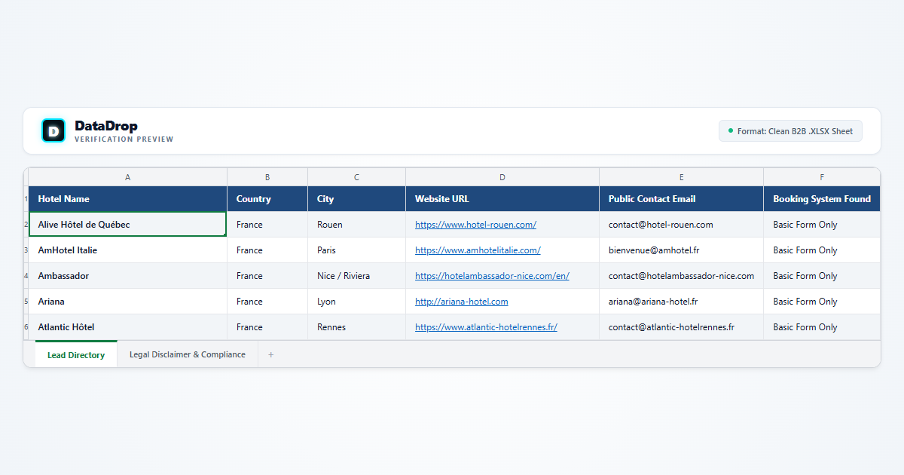Image resolution: width=904 pixels, height=475 pixels.
Task: Select the Alive Hôtel de Québec cell
Action: (x=128, y=225)
